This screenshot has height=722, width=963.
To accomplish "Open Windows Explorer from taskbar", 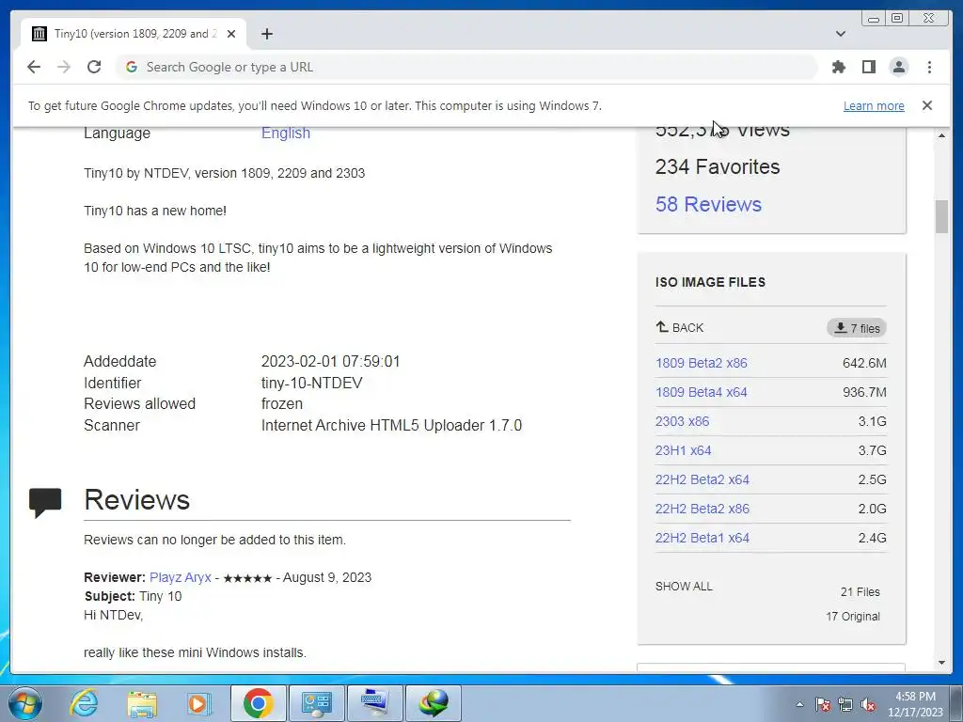I will [142, 703].
